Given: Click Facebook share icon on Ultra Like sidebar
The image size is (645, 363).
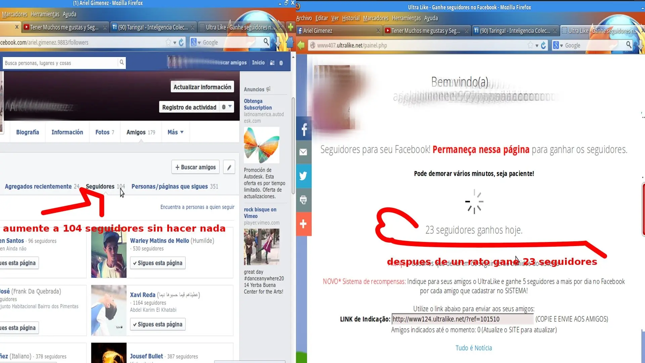Looking at the screenshot, I should click(304, 129).
